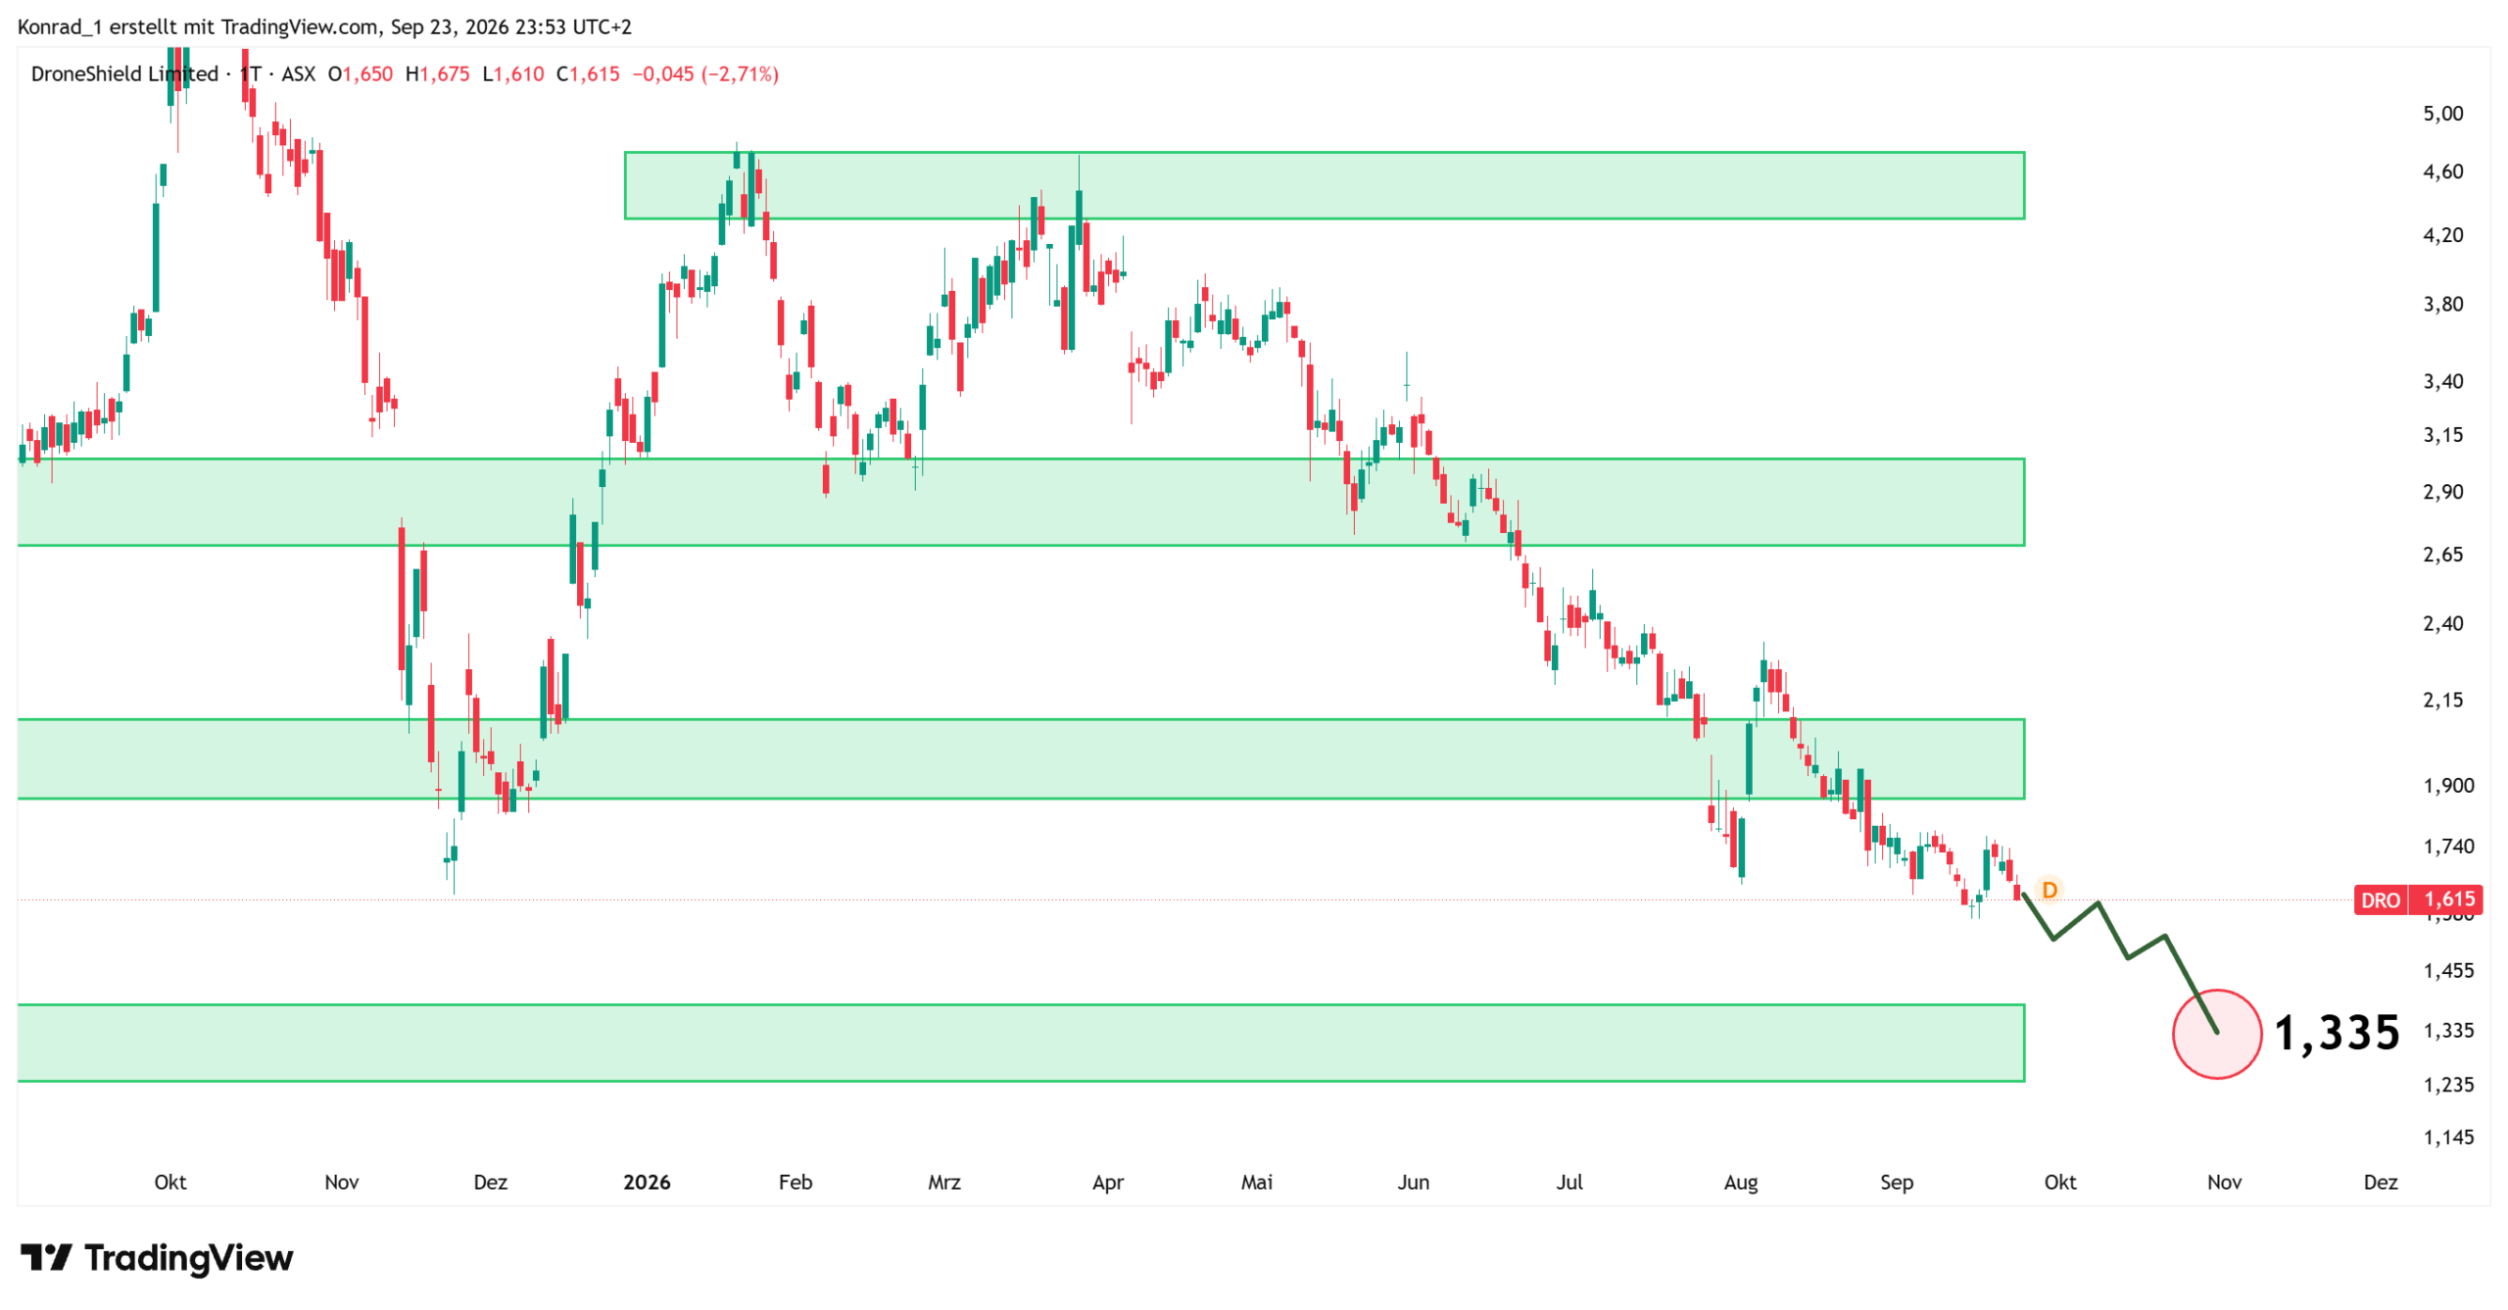Click the 4,60 price axis label
2508x1310 pixels.
2442,172
